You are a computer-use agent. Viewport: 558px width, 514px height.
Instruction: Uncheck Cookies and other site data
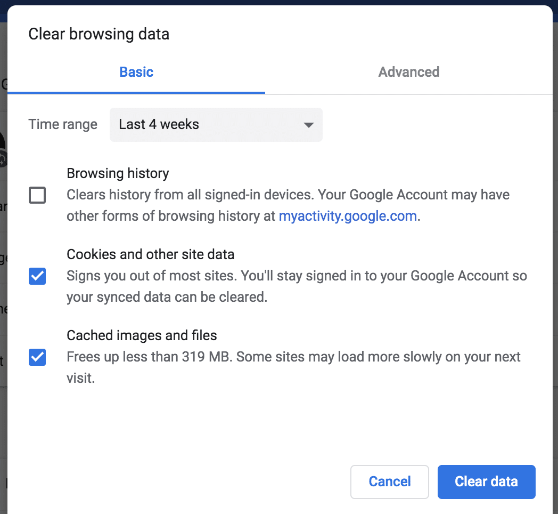(x=37, y=276)
